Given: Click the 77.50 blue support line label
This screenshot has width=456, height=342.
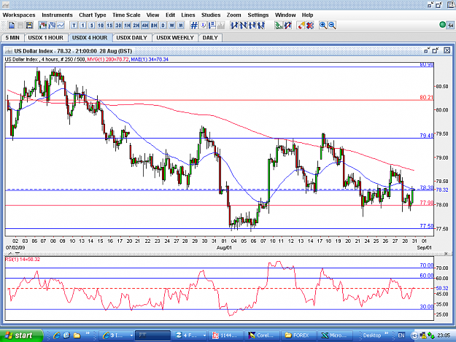Looking at the screenshot, I should 426,226.
